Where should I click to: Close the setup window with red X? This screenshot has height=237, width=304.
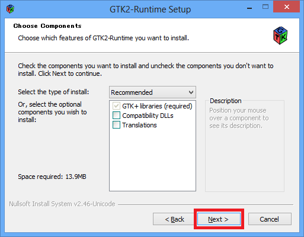(x=286, y=7)
